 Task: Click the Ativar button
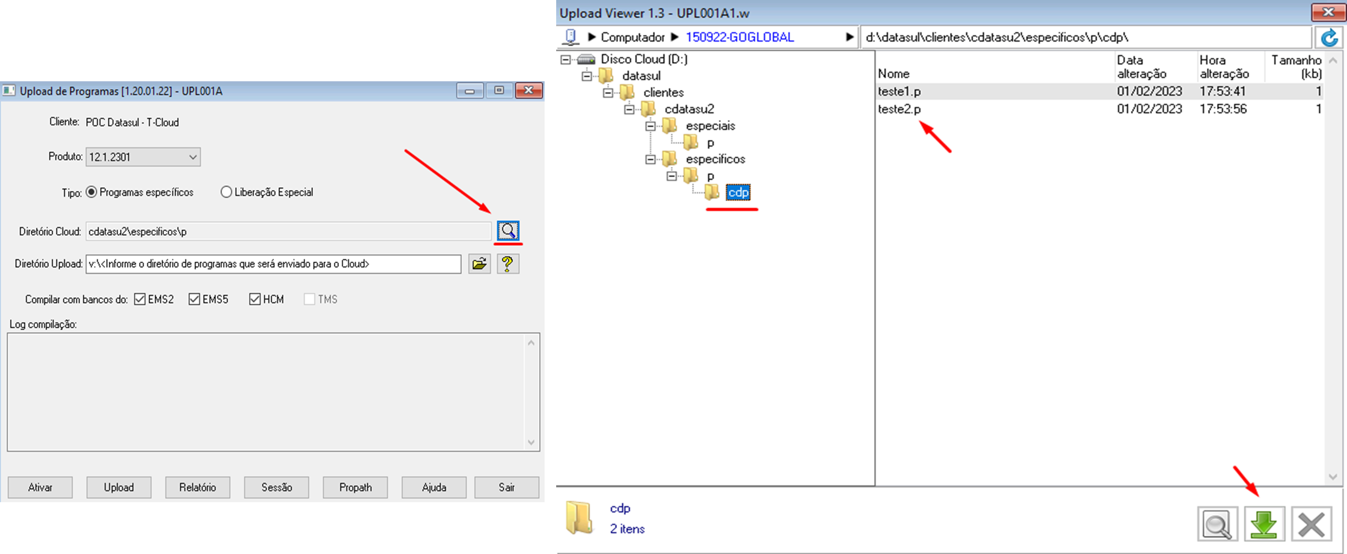coord(40,487)
